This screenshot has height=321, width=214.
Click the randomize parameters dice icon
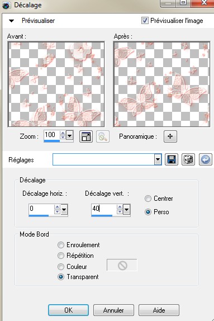pyautogui.click(x=188, y=159)
